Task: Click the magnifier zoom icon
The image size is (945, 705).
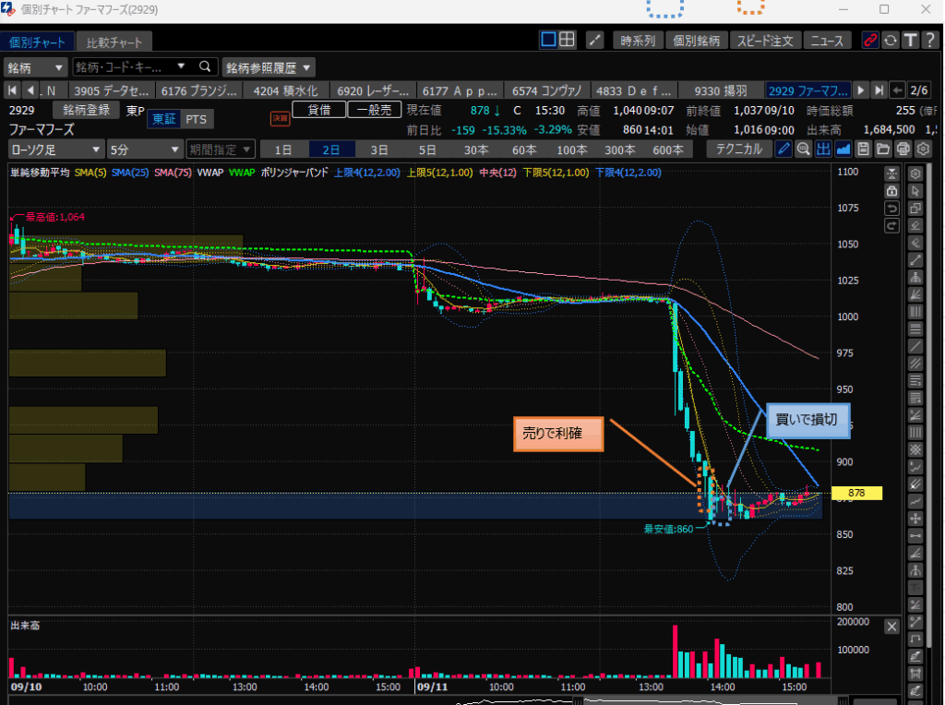Action: [803, 149]
